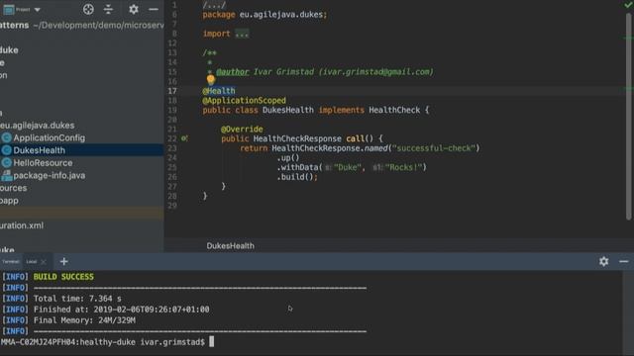634x356 pixels.
Task: Select eu.agilejava.dukes package node
Action: (x=38, y=126)
